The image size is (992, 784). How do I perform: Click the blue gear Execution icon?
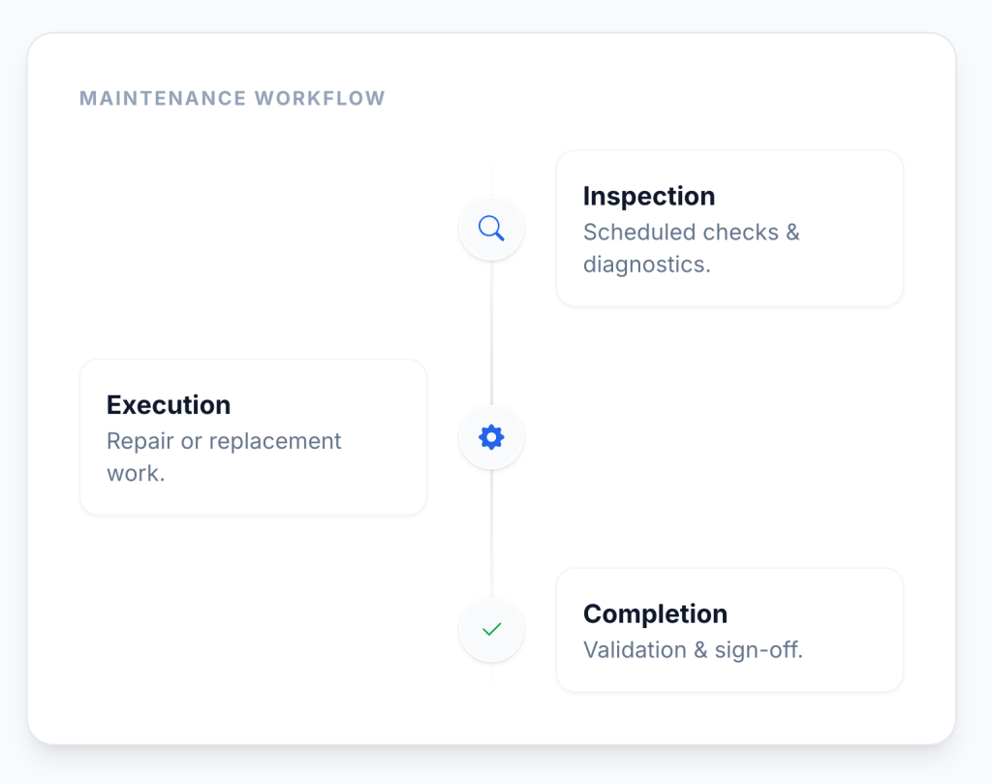coord(491,438)
